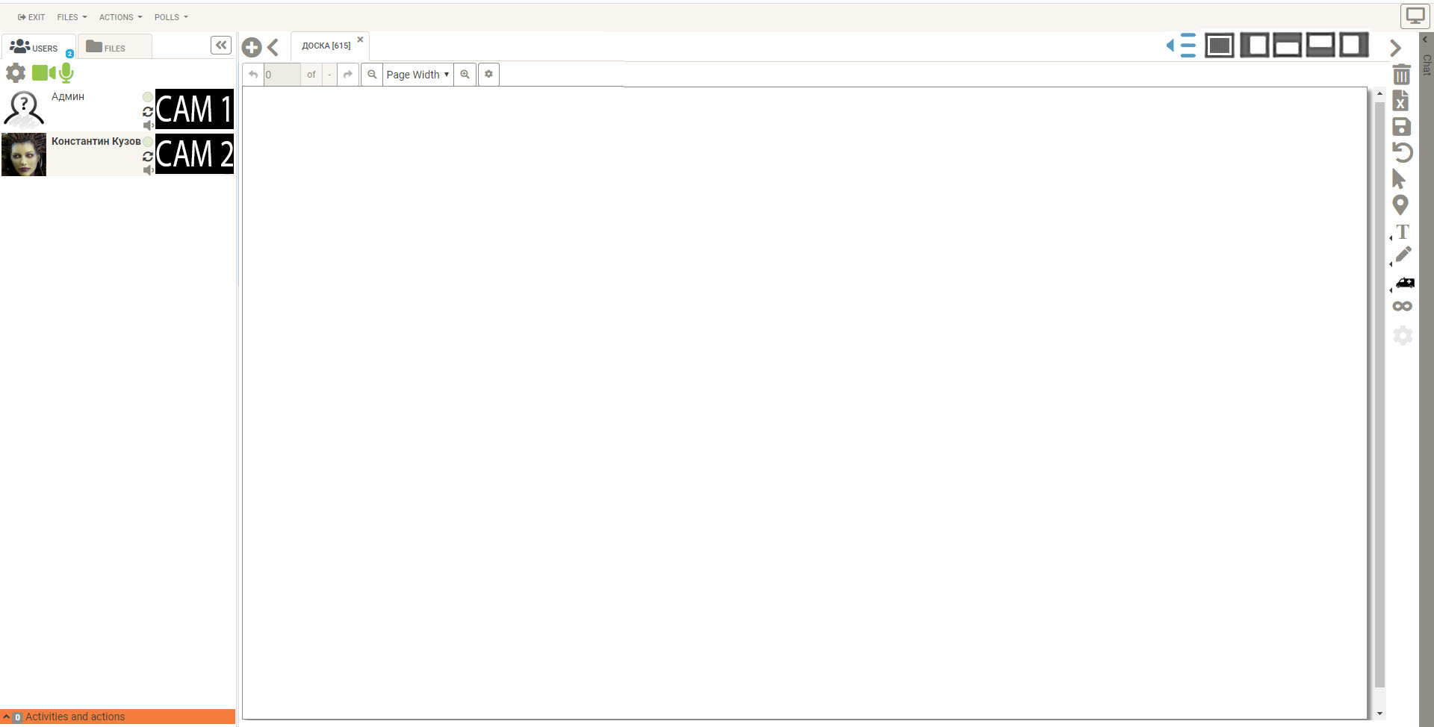The height and width of the screenshot is (727, 1434).
Task: Select the location pin marker tool
Action: (x=1400, y=205)
